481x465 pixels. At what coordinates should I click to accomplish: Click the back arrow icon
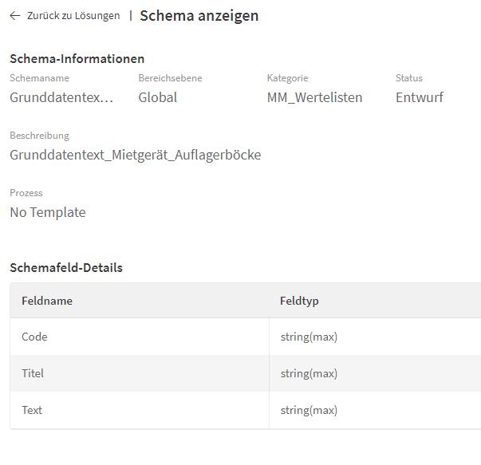[x=15, y=16]
